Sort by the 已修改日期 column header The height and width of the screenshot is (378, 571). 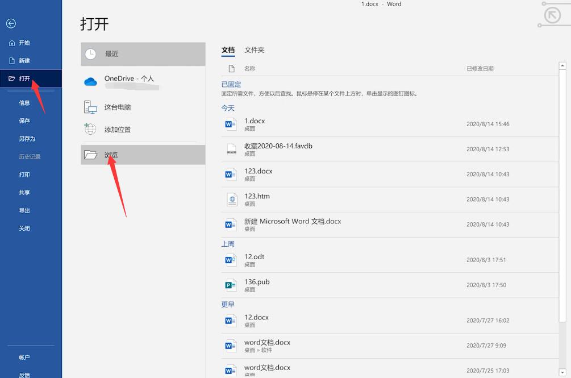click(480, 68)
